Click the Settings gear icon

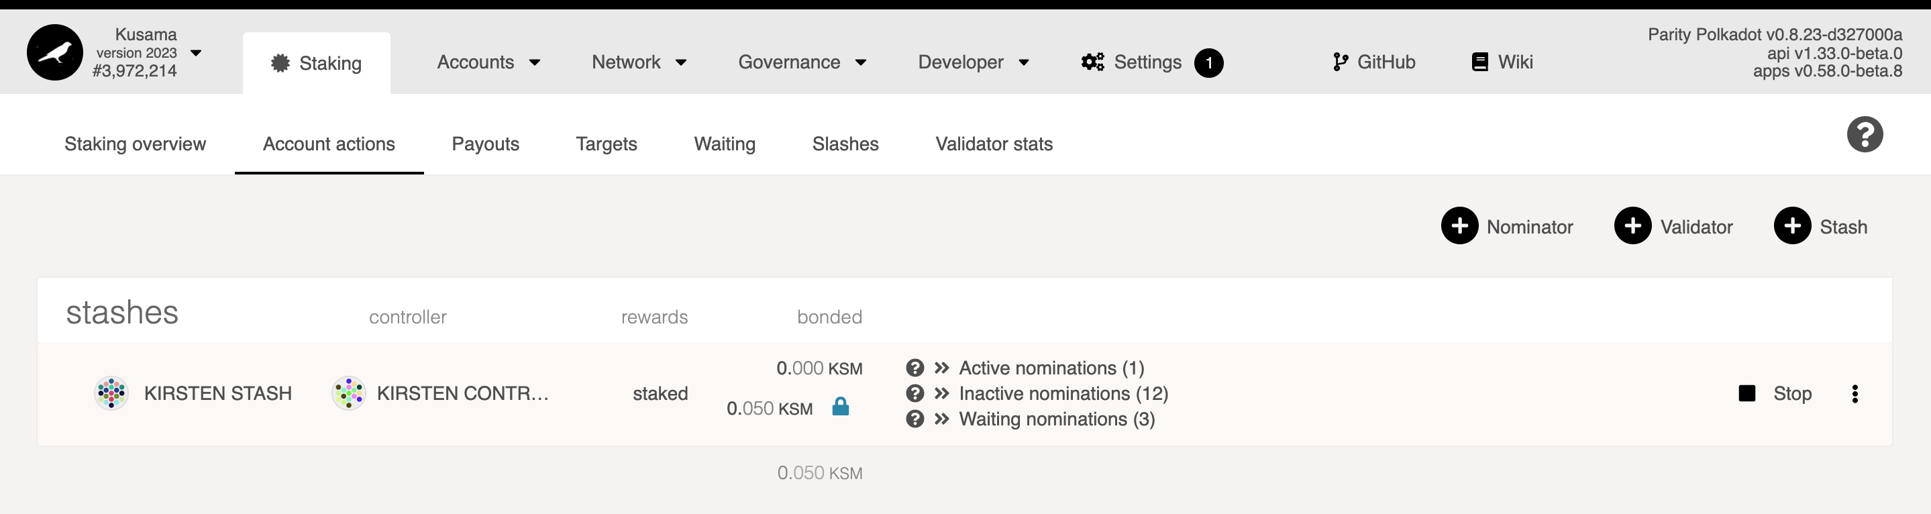click(1092, 62)
